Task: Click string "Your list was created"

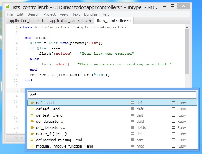Action: coord(107,54)
